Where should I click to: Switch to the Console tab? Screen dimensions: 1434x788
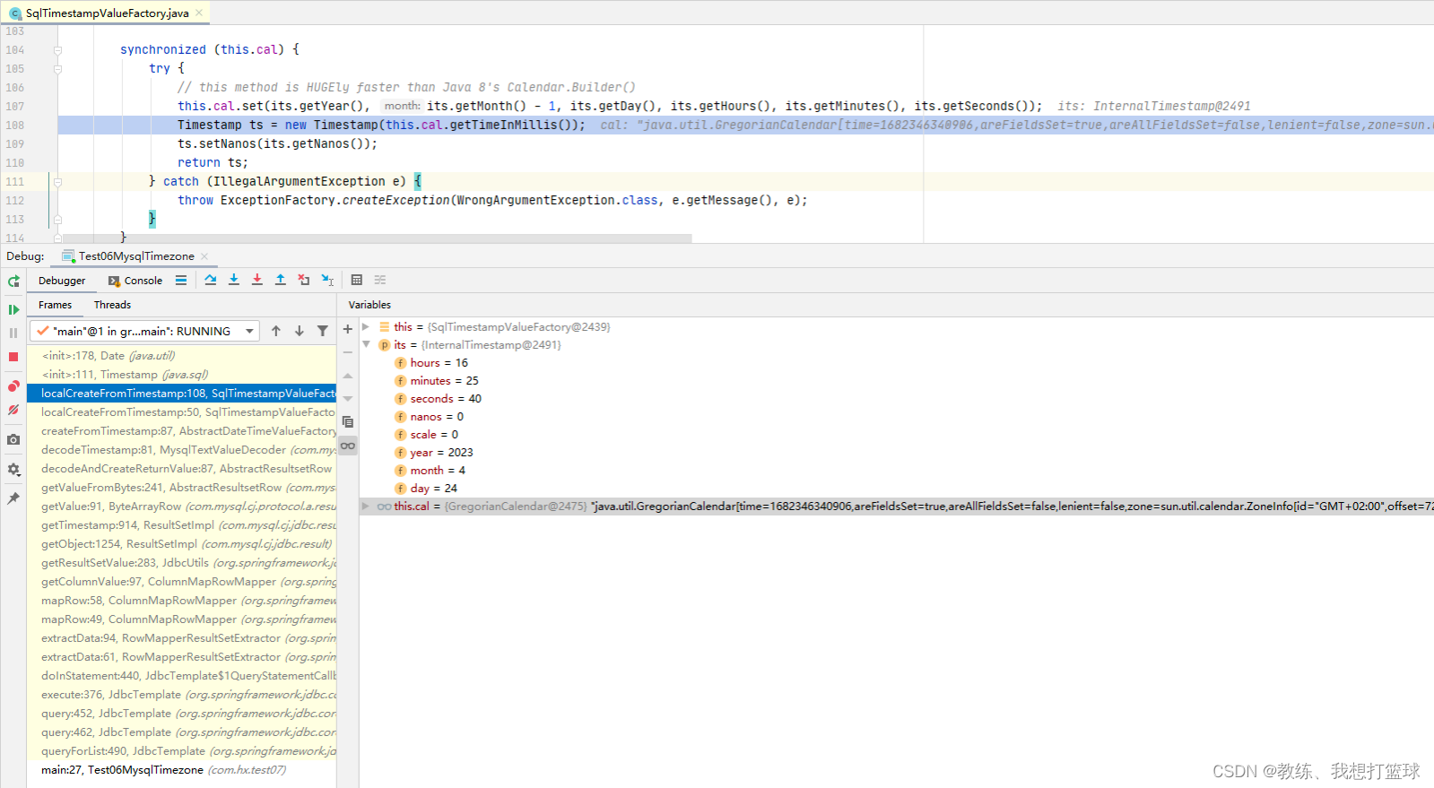[135, 281]
